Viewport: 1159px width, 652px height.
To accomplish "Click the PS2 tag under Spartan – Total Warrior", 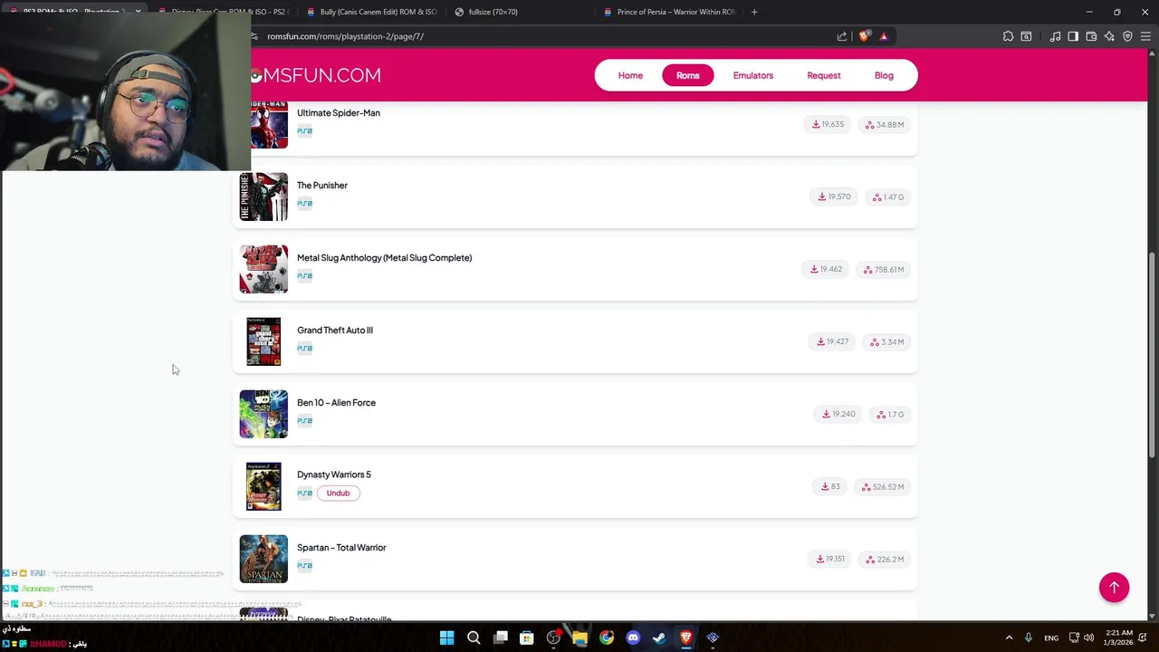I will pos(304,565).
